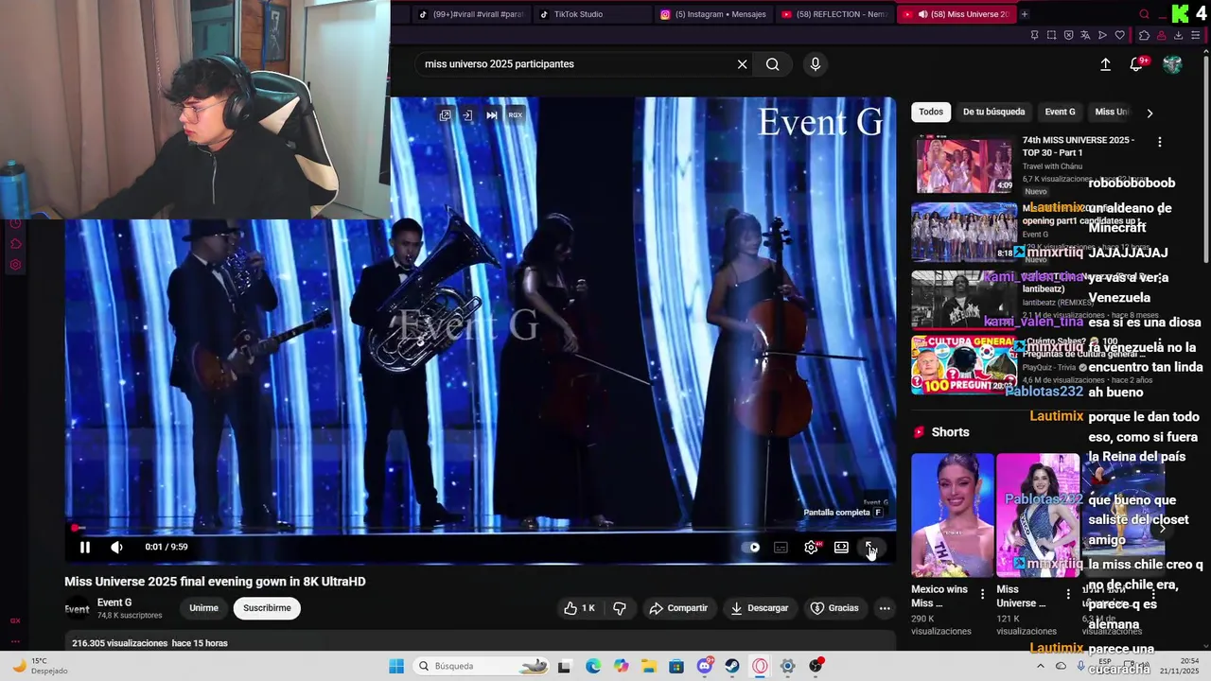
Task: Switch to theater mode in the player
Action: (x=841, y=547)
